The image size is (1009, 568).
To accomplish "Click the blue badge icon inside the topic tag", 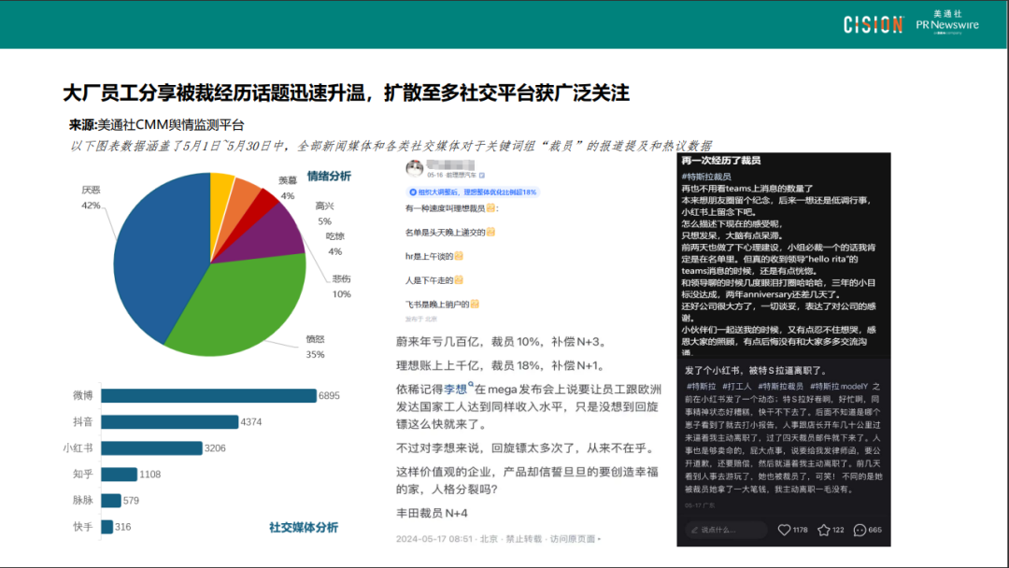I will [412, 192].
